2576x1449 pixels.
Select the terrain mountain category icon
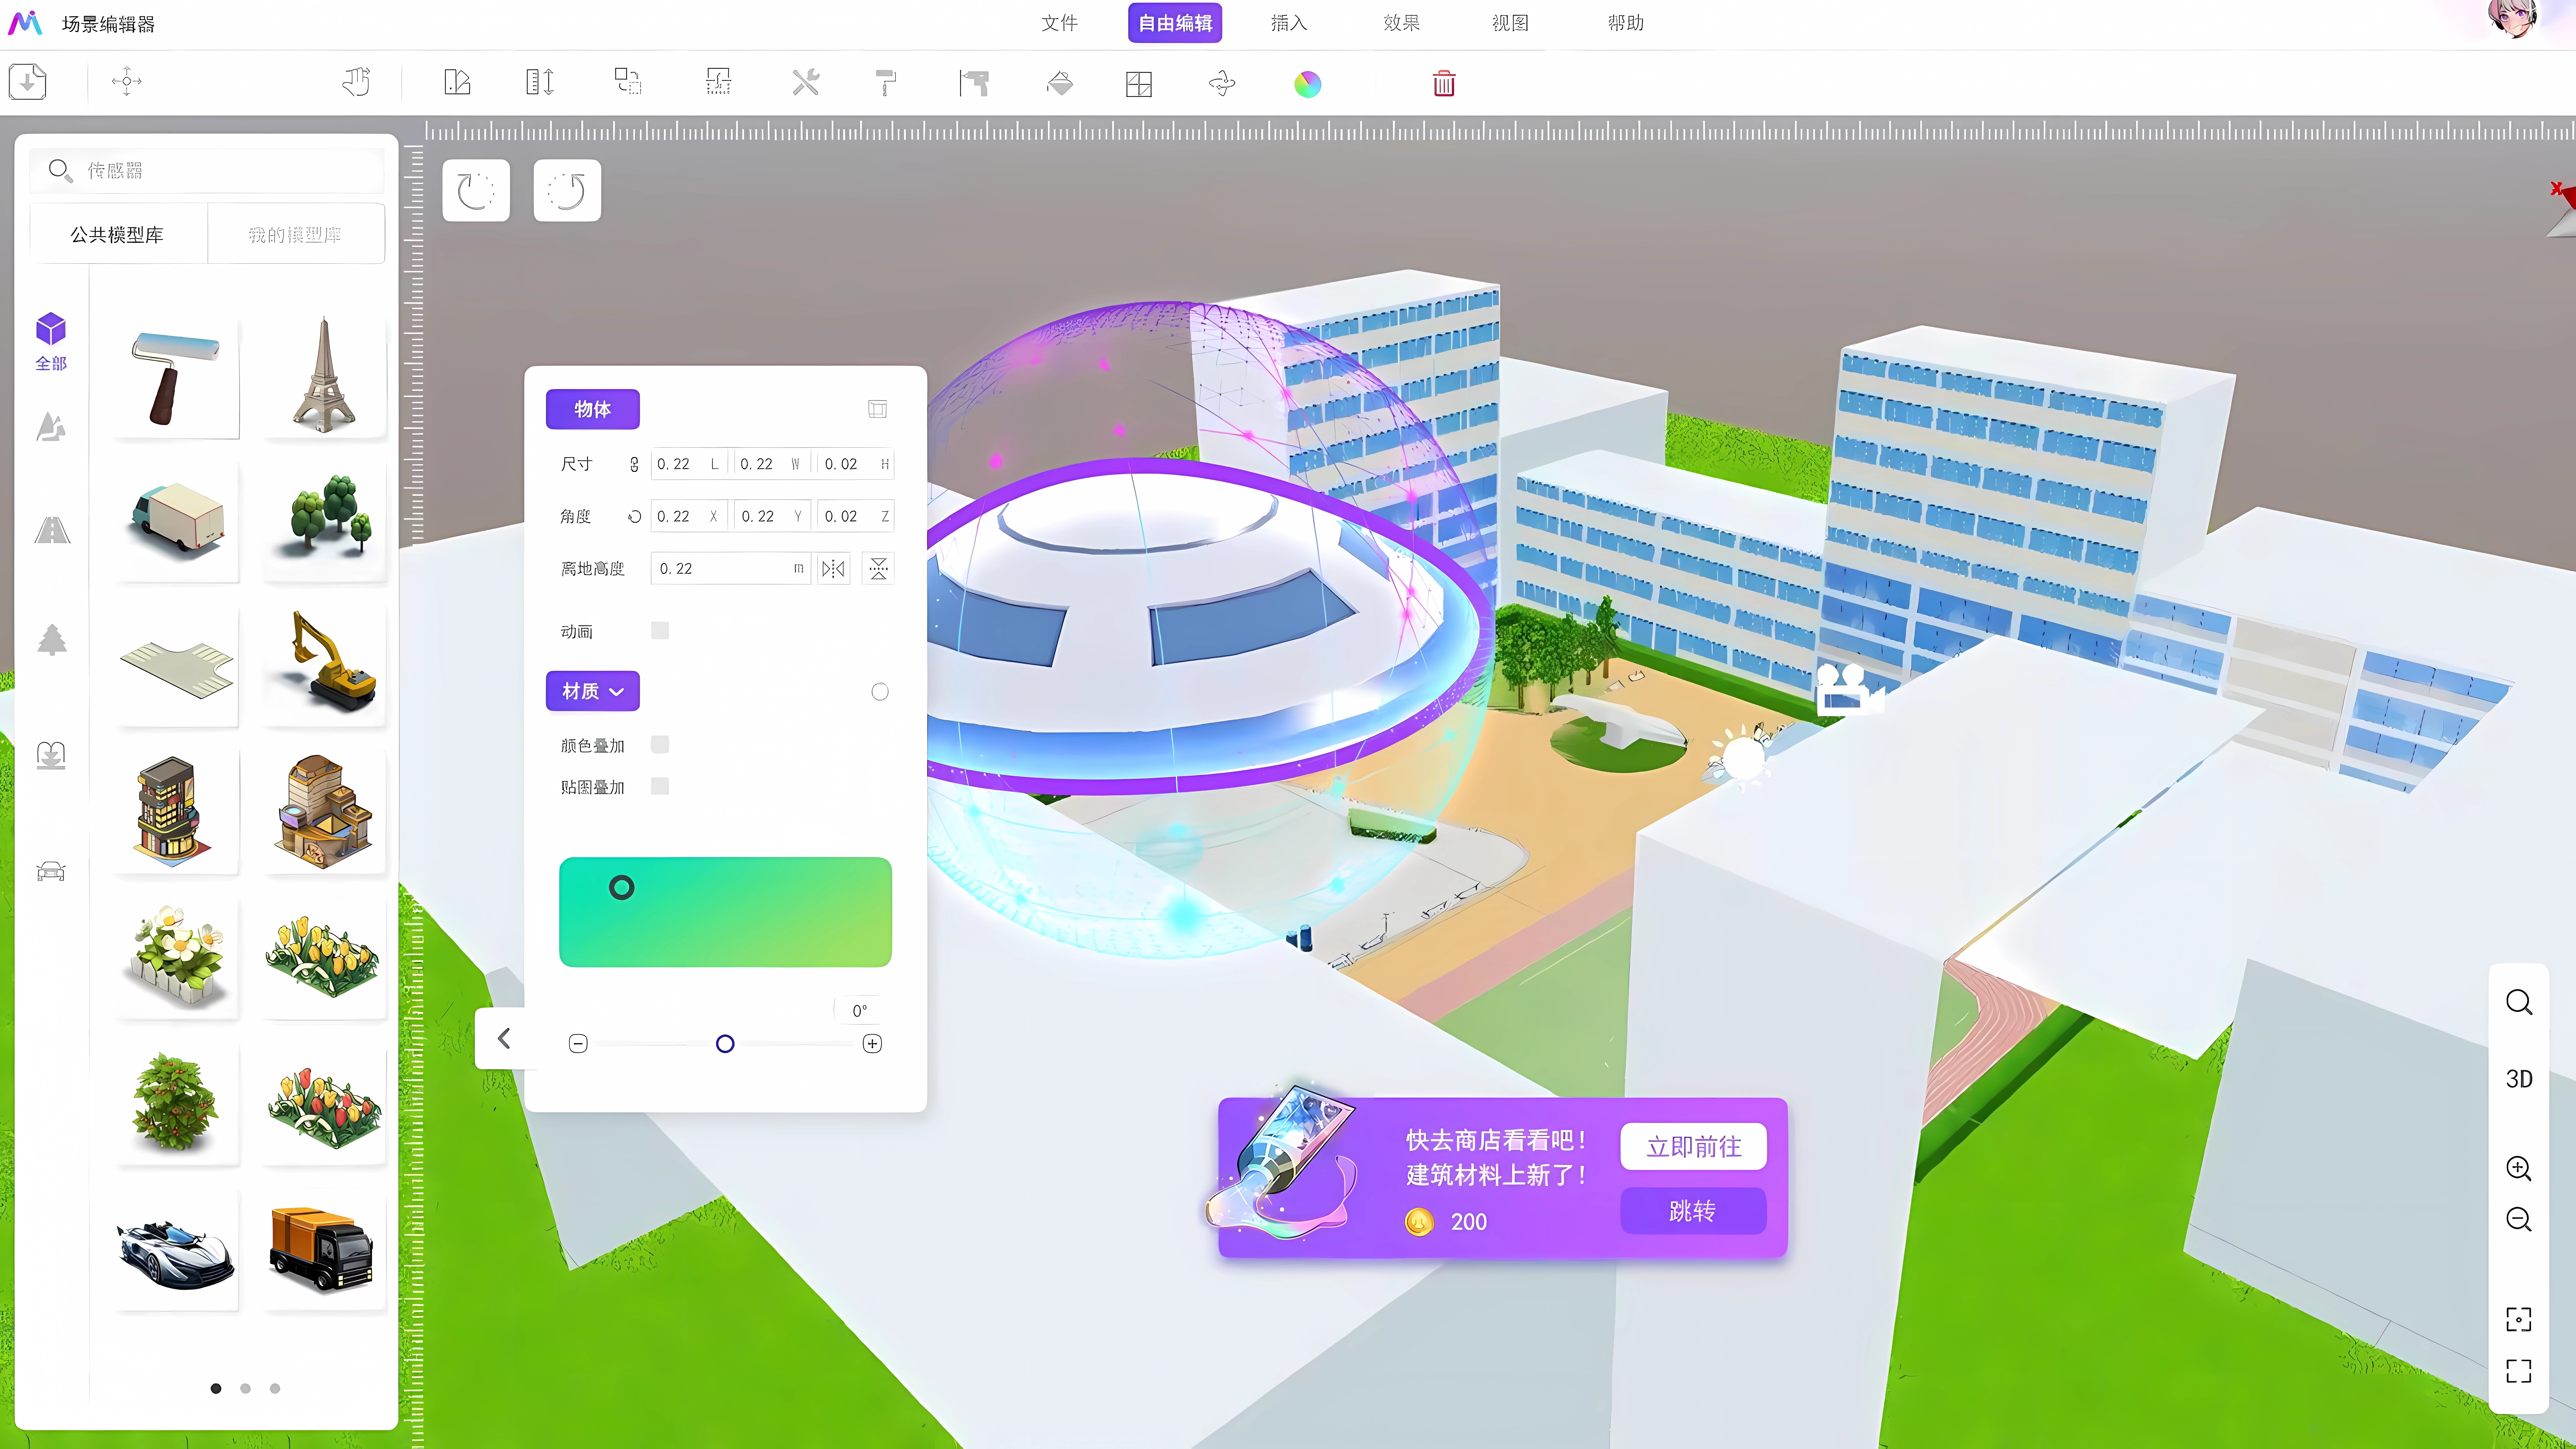point(51,427)
